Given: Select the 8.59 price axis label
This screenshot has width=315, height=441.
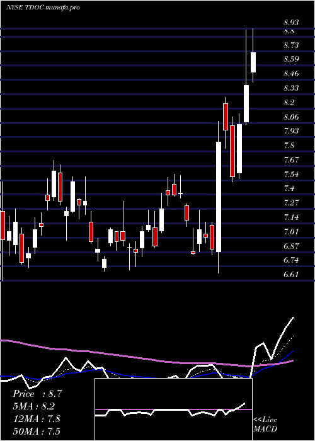Looking at the screenshot, I should click(291, 59).
